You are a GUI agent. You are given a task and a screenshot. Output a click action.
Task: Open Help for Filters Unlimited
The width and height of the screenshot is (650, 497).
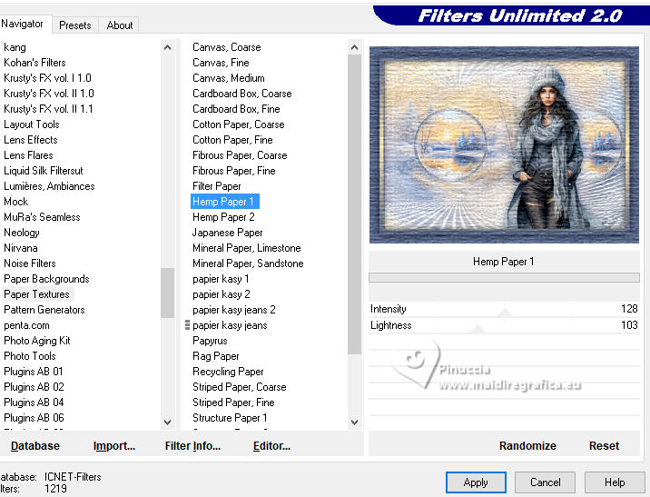click(615, 482)
